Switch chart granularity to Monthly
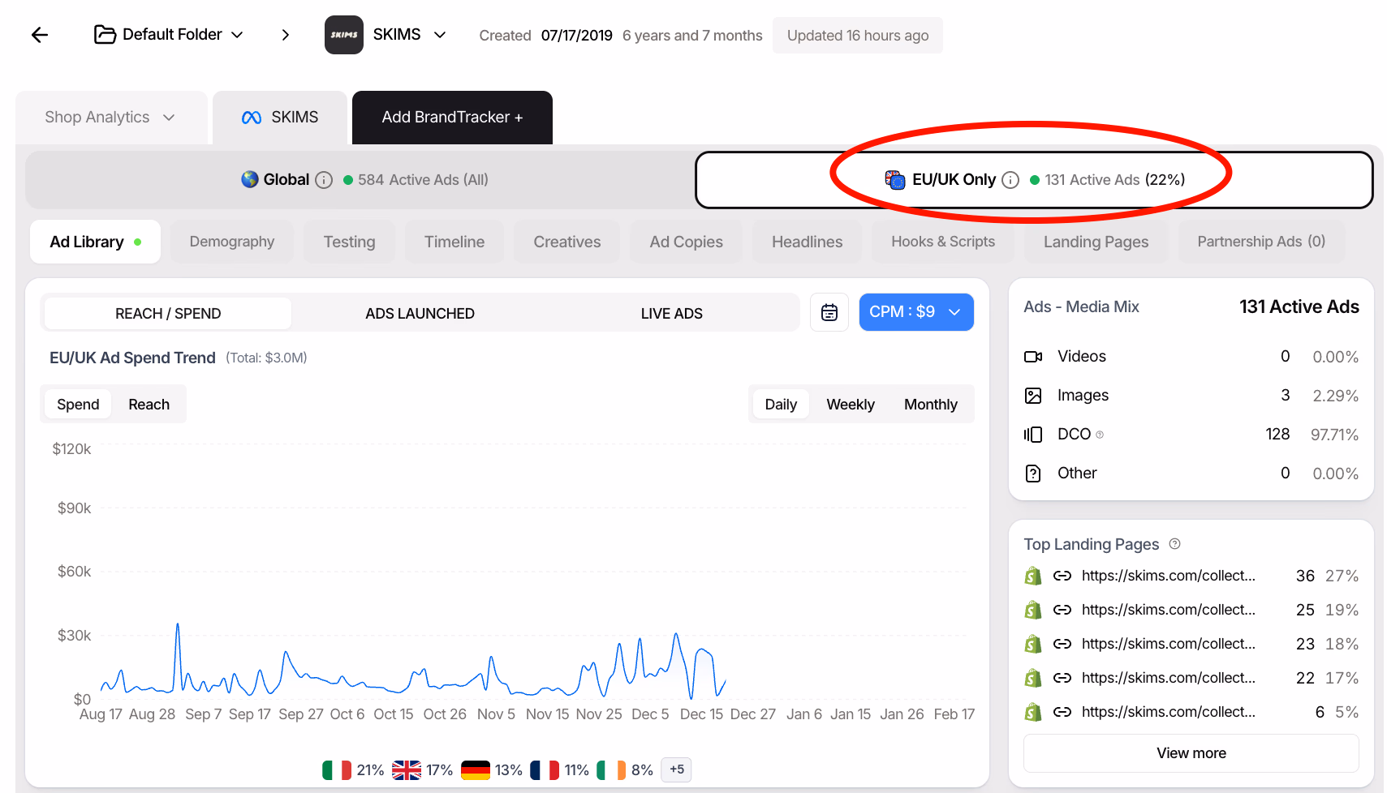Viewport: 1387px width, 793px height. coord(930,404)
